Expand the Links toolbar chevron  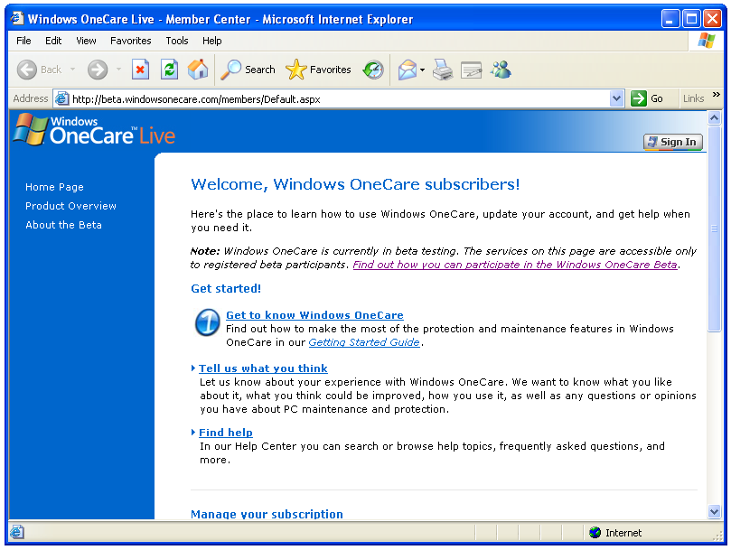[x=716, y=95]
